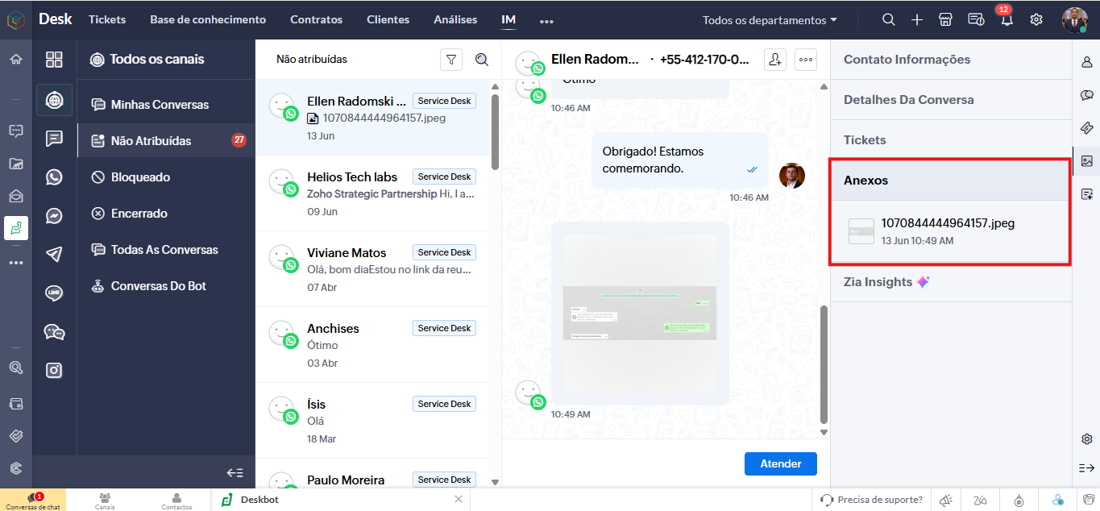The height and width of the screenshot is (511, 1100).
Task: Open the Telegram channel icon
Action: pyautogui.click(x=54, y=255)
